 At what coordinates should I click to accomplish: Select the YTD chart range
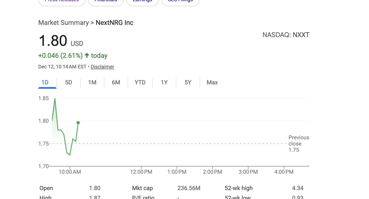pos(140,82)
